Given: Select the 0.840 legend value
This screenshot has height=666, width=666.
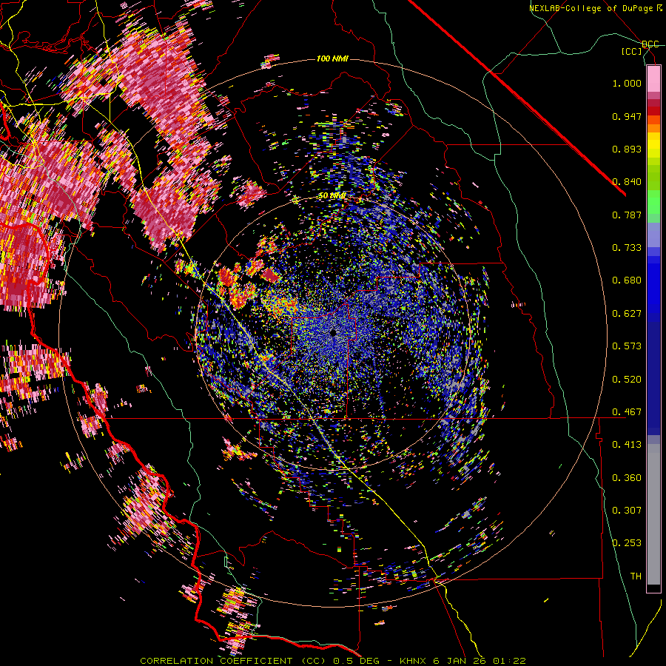Looking at the screenshot, I should [627, 182].
